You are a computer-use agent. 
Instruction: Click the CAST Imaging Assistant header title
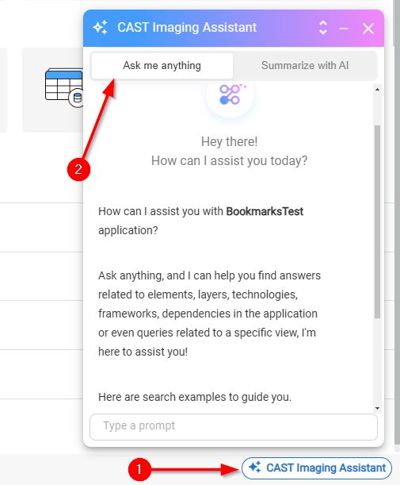pyautogui.click(x=187, y=28)
